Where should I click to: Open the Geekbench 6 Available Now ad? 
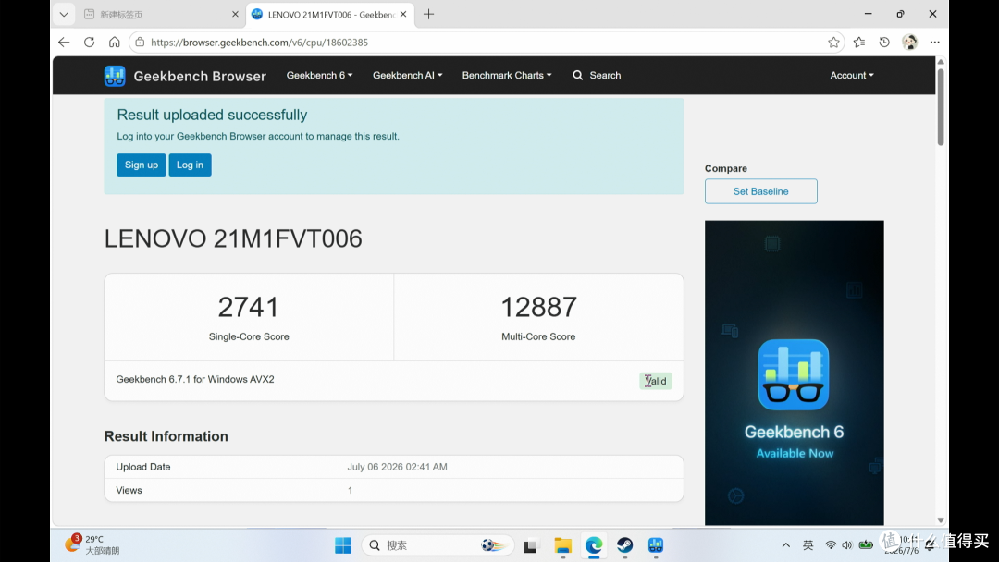(x=794, y=373)
